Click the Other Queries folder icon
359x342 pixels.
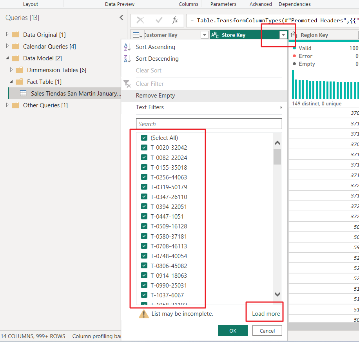[x=15, y=105]
